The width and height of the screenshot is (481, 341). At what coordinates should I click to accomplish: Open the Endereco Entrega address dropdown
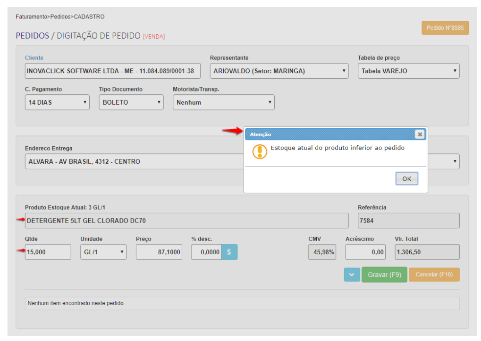[x=132, y=162]
